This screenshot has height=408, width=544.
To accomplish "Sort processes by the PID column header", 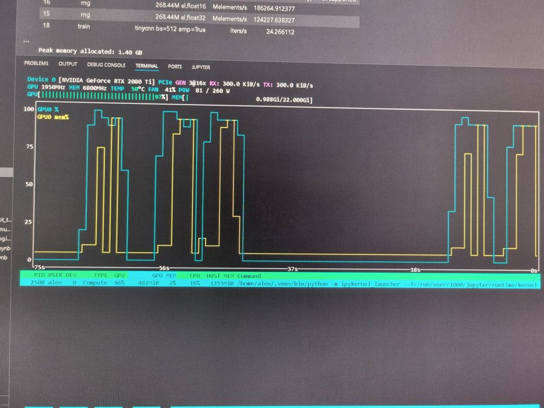I will pyautogui.click(x=39, y=275).
